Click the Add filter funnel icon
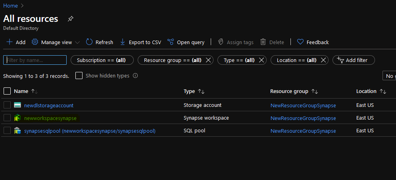The width and height of the screenshot is (396, 180). pyautogui.click(x=340, y=60)
